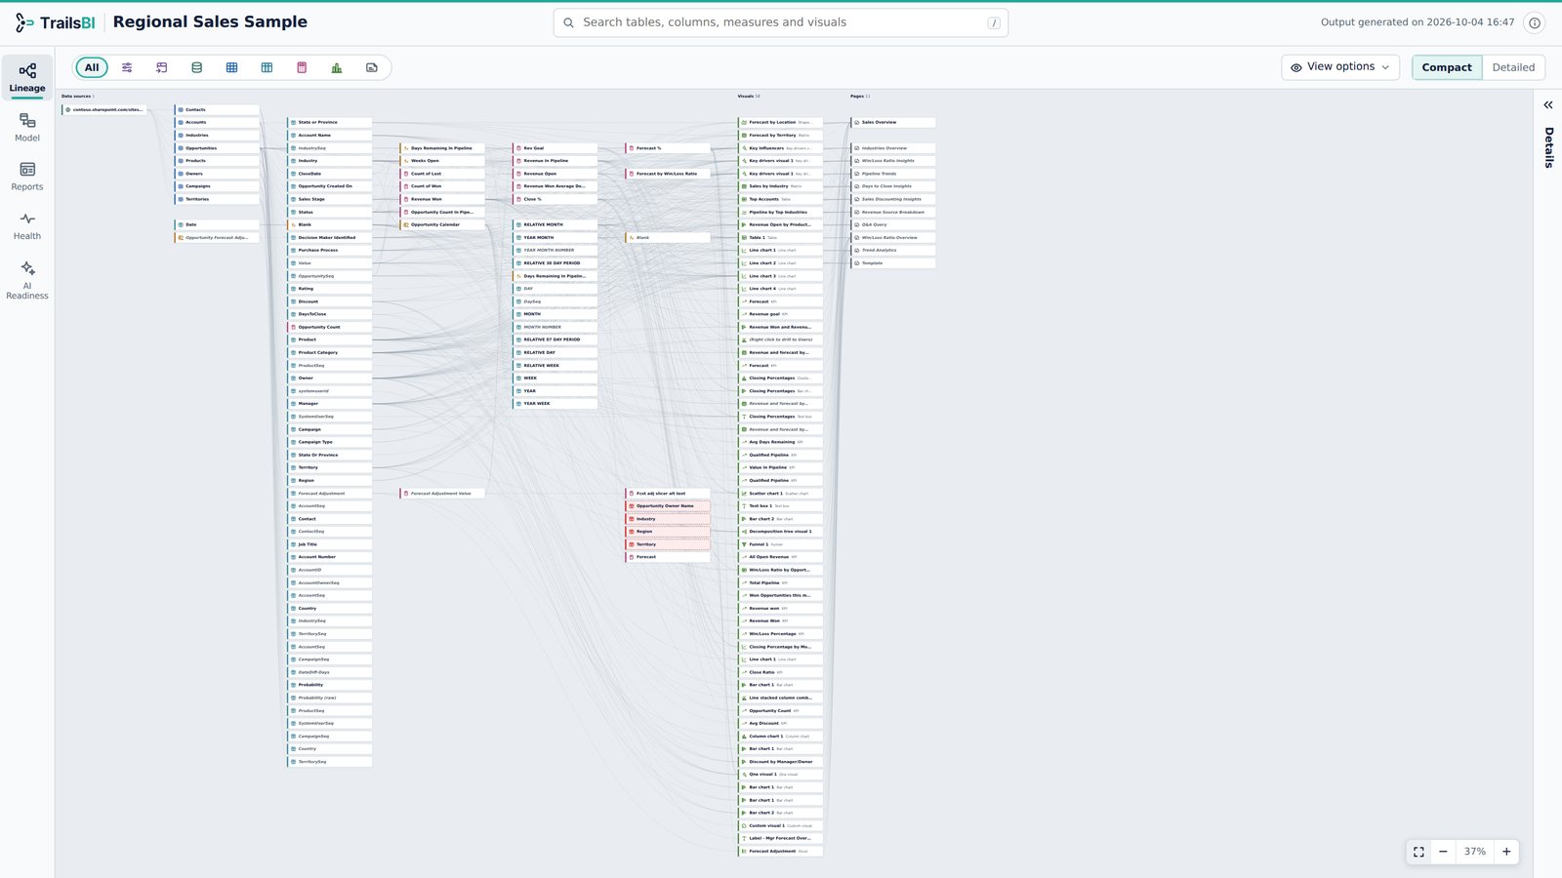Filter by green bar chart visuals icon

[x=337, y=67]
